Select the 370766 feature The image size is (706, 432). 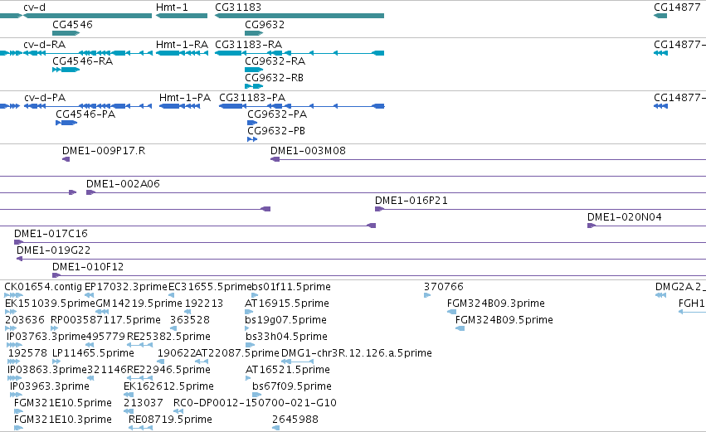[427, 296]
